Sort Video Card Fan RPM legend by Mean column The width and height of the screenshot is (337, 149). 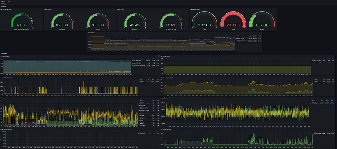click(x=327, y=100)
